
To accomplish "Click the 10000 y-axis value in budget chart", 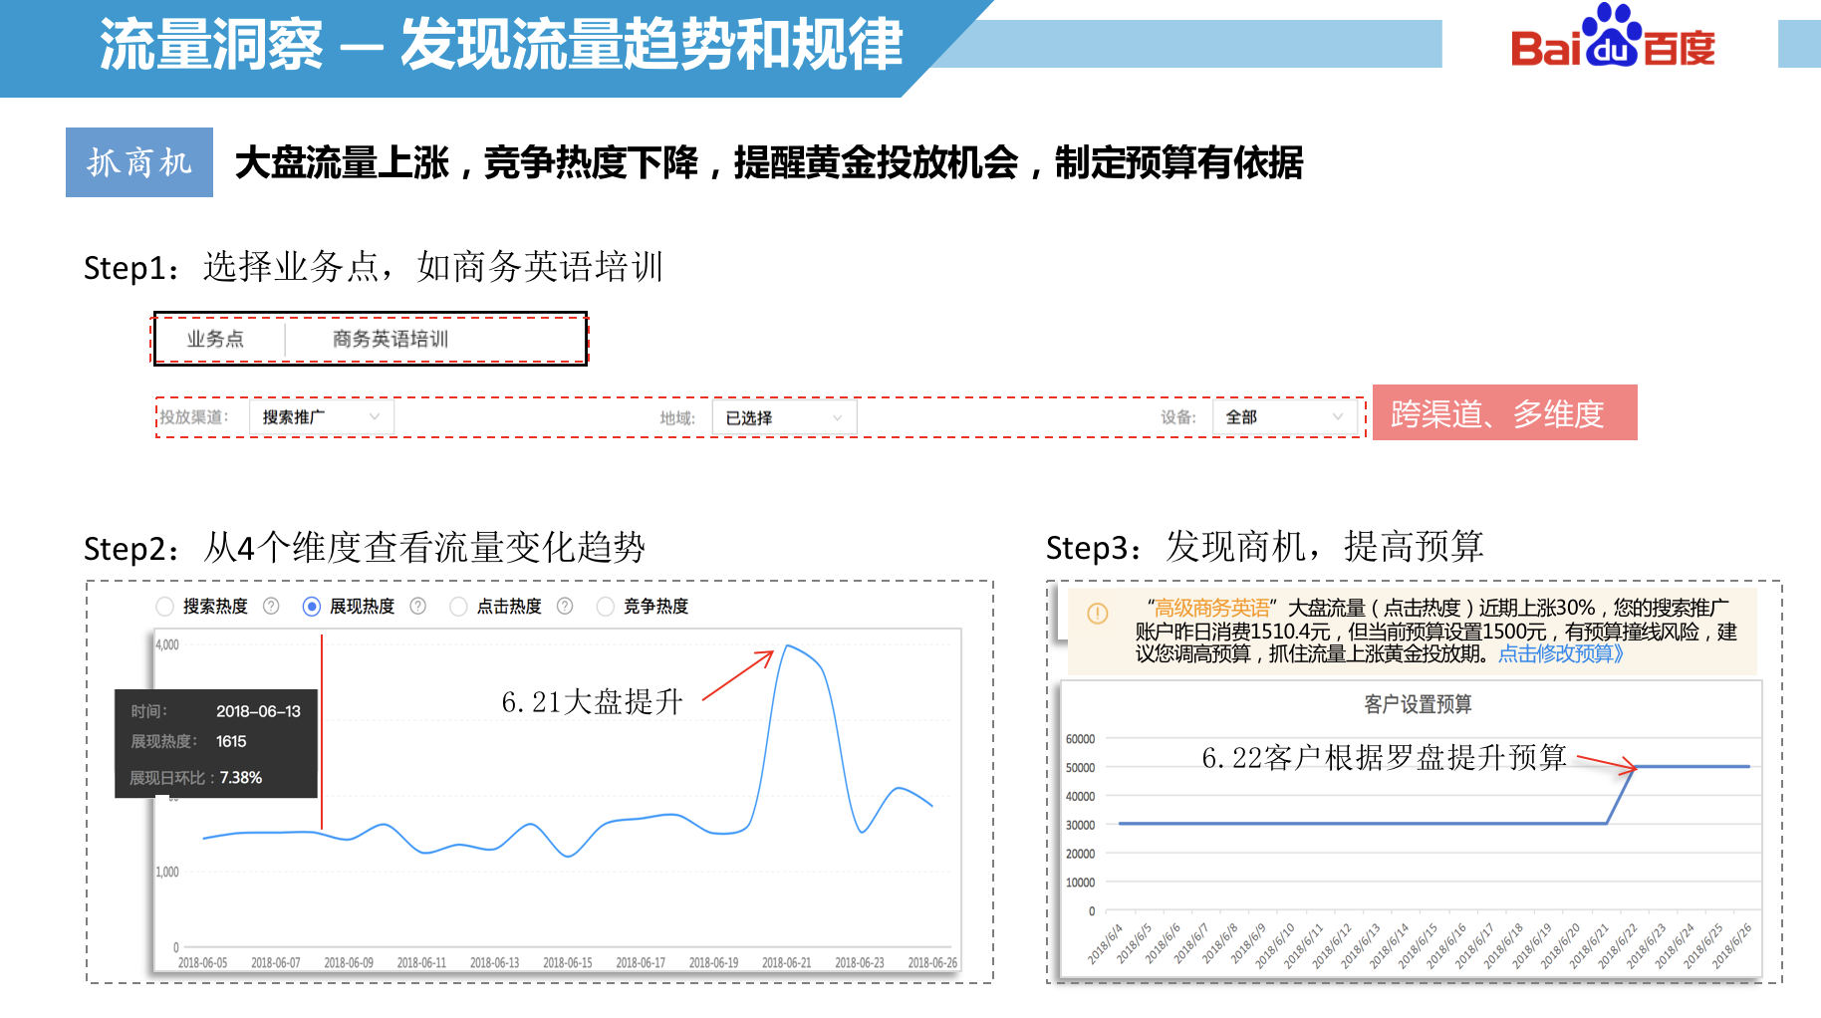I will 1080,884.
